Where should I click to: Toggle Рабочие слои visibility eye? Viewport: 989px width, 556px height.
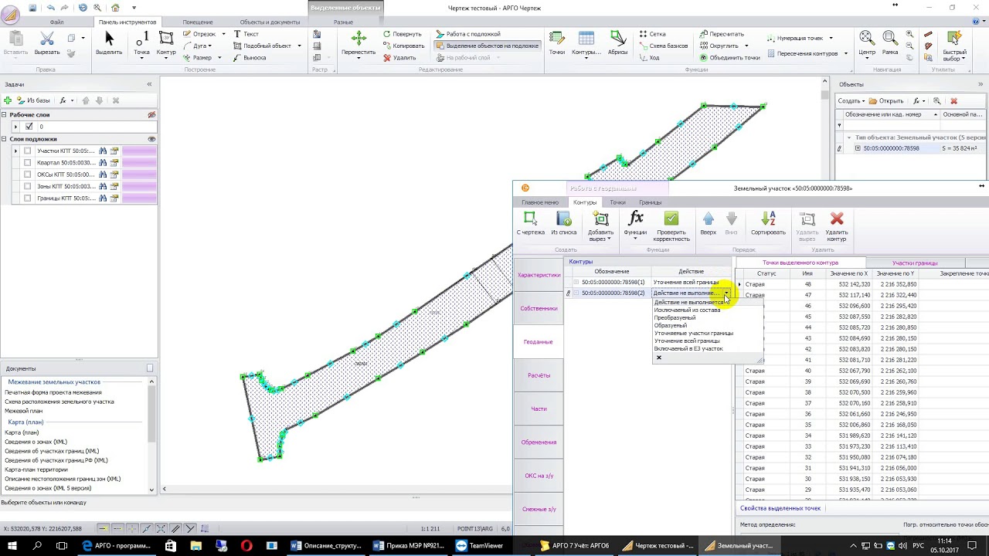(151, 115)
